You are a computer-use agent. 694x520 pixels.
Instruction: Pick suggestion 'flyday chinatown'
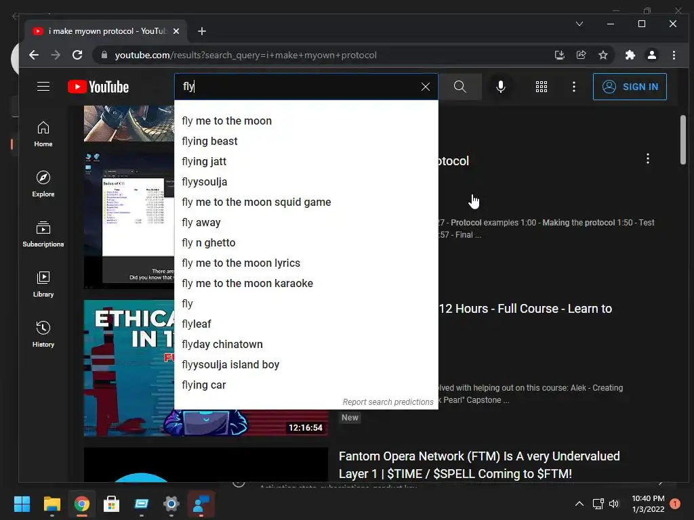tap(306, 345)
